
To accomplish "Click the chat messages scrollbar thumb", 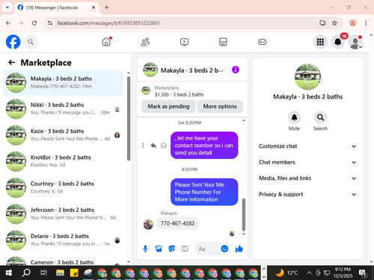I will coord(244,214).
